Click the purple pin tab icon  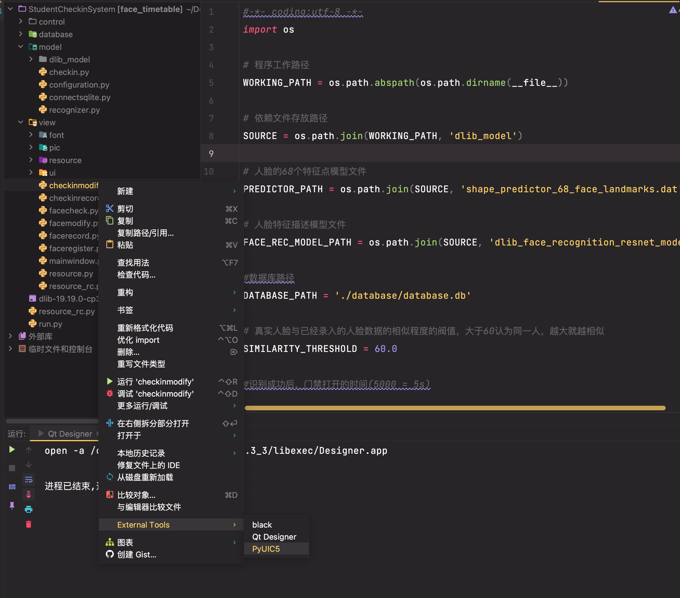click(x=12, y=505)
